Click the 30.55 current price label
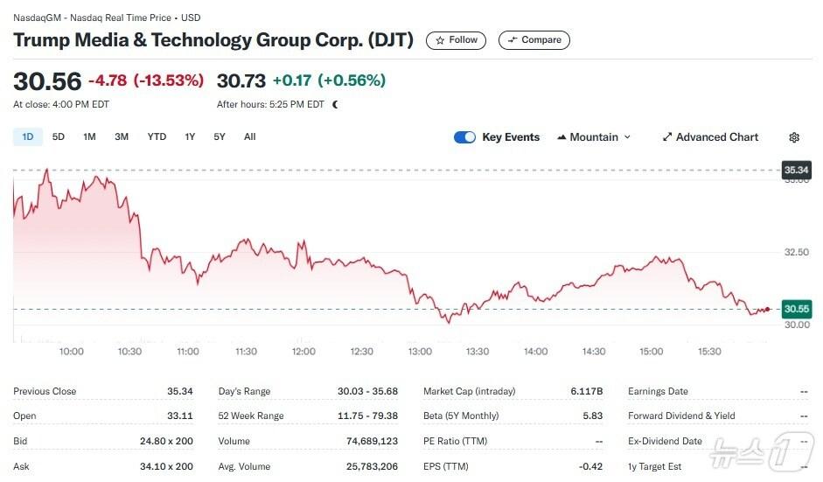Viewport: 823px width, 482px height. [796, 309]
